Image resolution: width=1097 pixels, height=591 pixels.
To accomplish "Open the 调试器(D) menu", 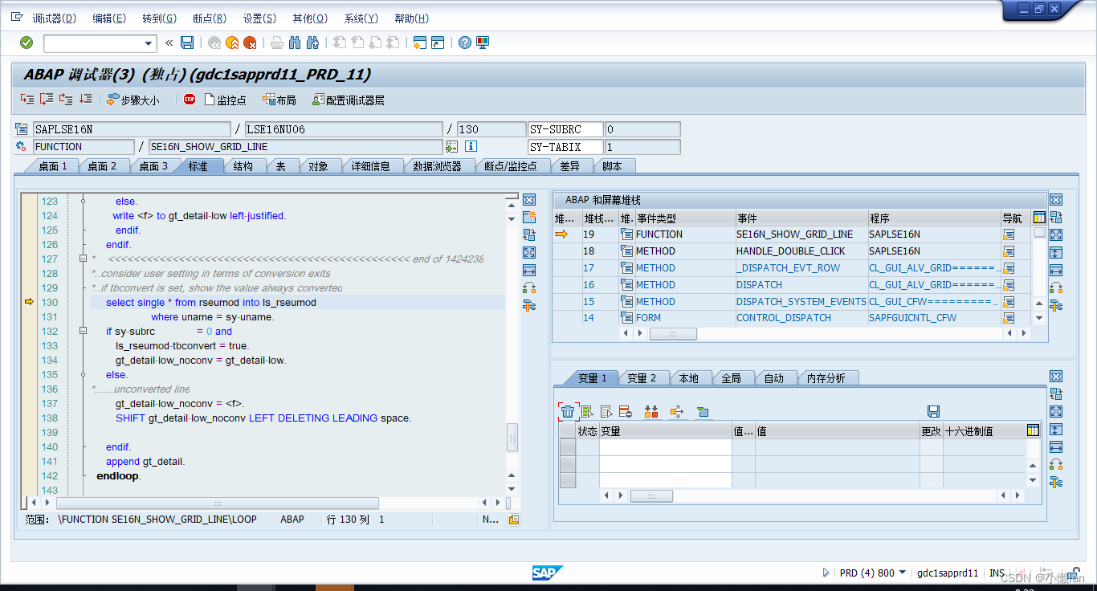I will [x=54, y=18].
